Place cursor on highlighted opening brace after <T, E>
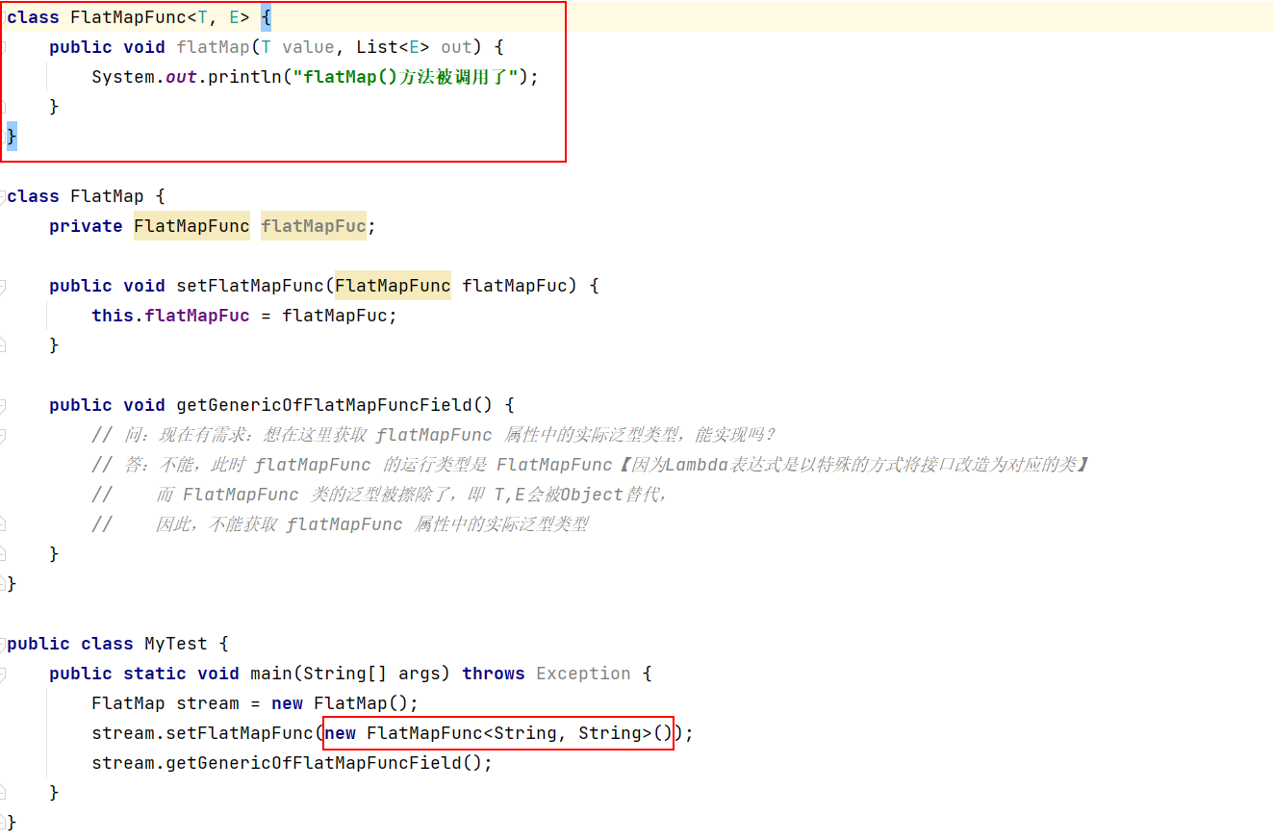The height and width of the screenshot is (840, 1273). 266,17
